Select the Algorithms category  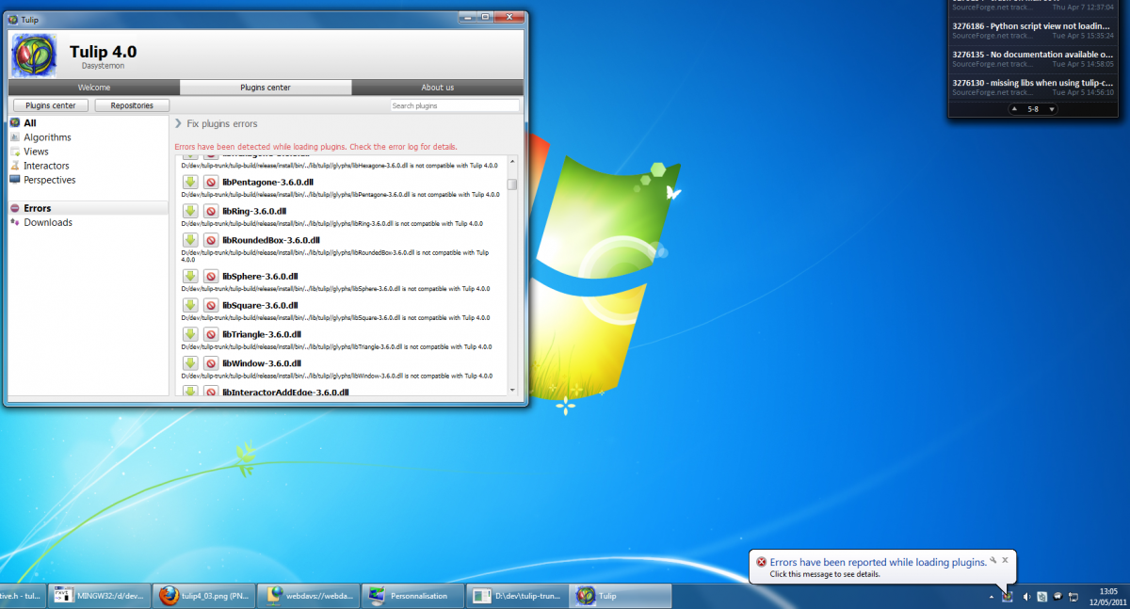88,137
